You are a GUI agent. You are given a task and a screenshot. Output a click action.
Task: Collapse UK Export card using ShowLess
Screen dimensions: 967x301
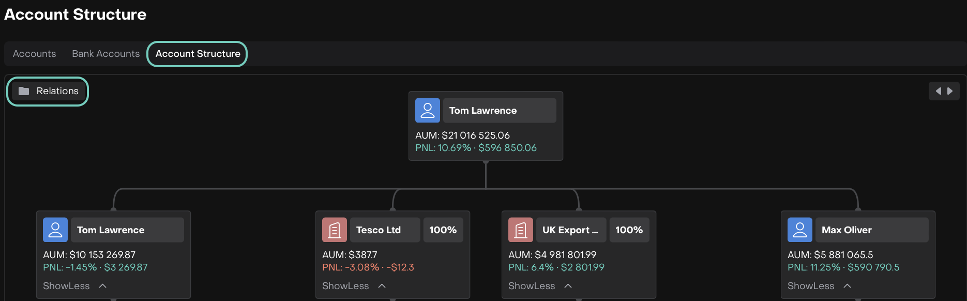click(x=540, y=286)
